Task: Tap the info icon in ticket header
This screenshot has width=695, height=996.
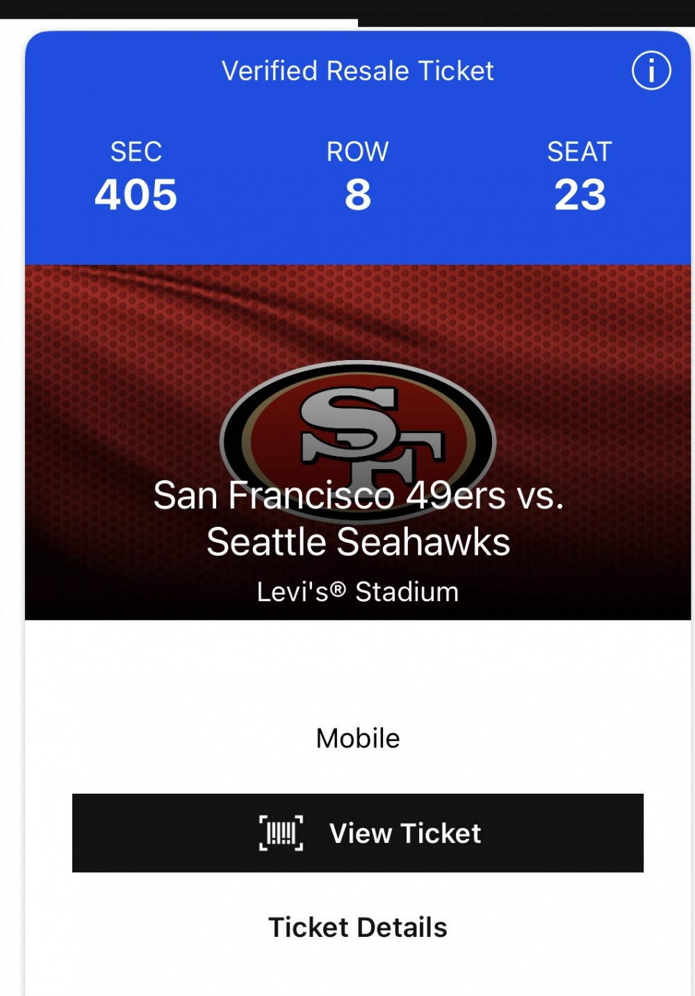Action: click(651, 71)
